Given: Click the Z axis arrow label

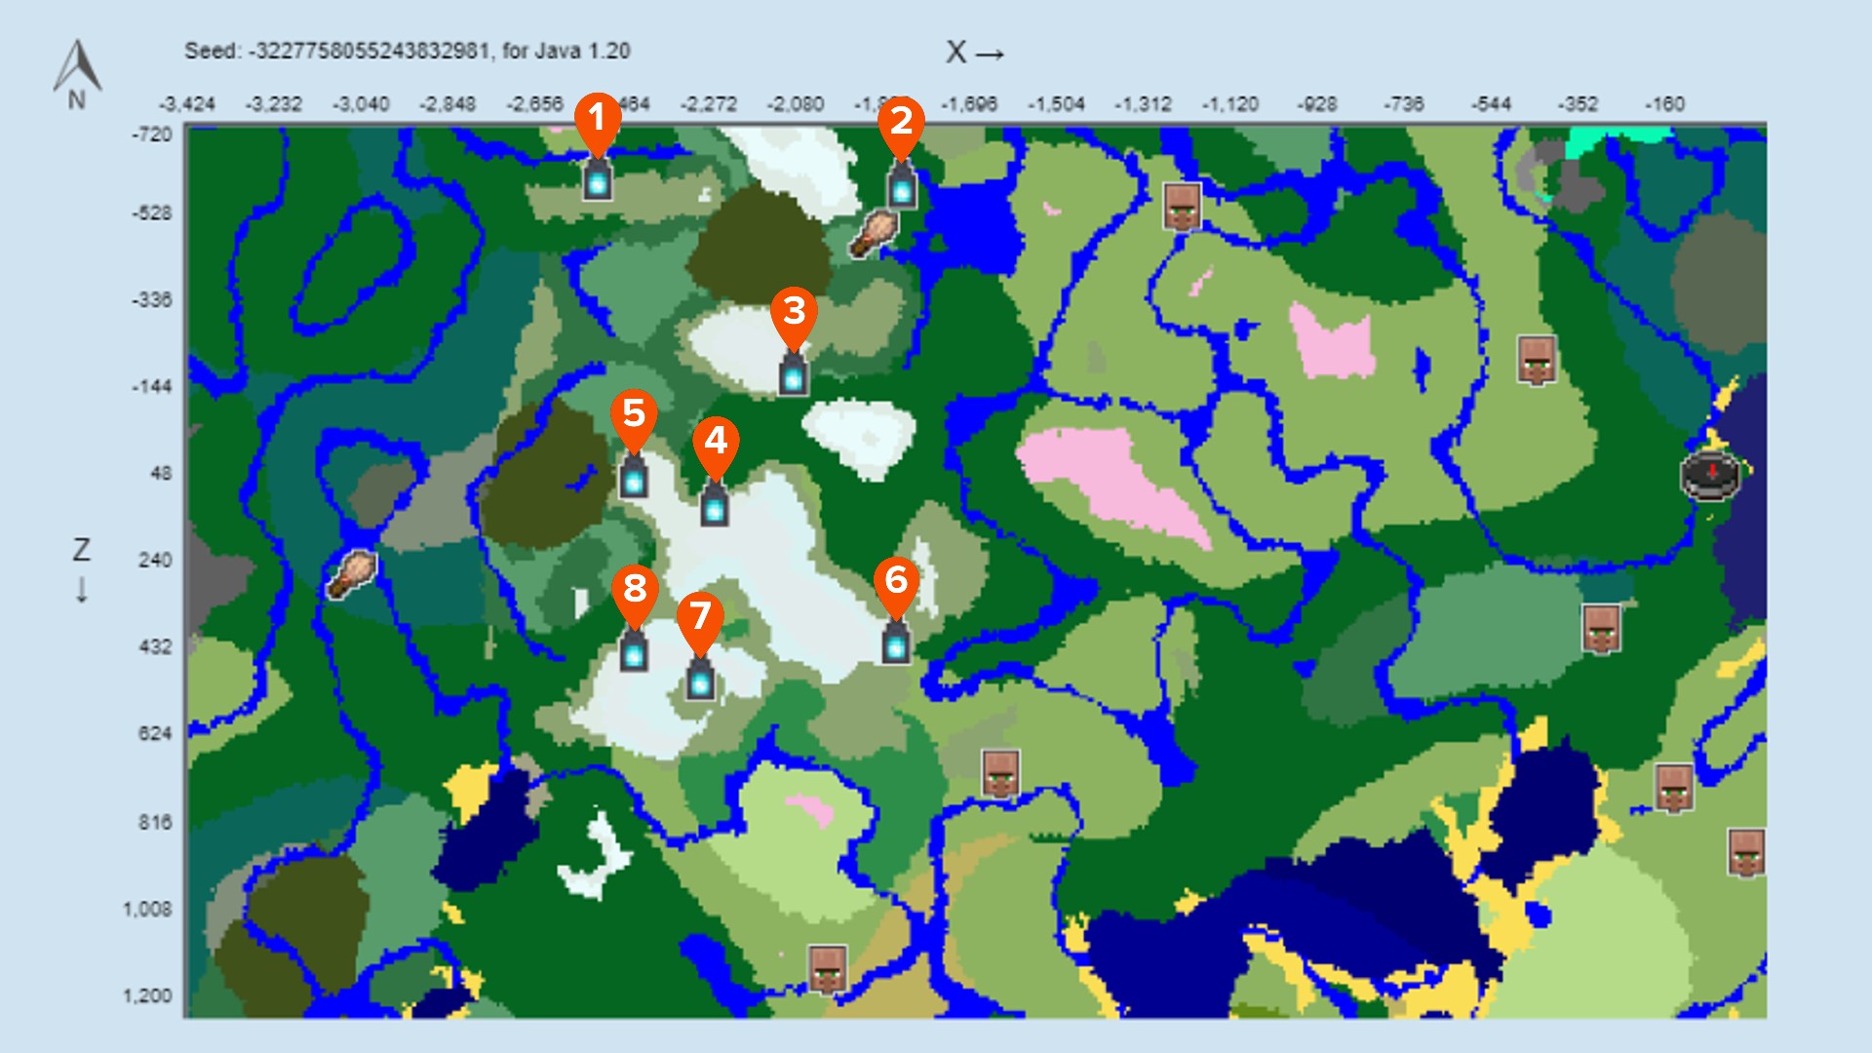Looking at the screenshot, I should point(82,570).
